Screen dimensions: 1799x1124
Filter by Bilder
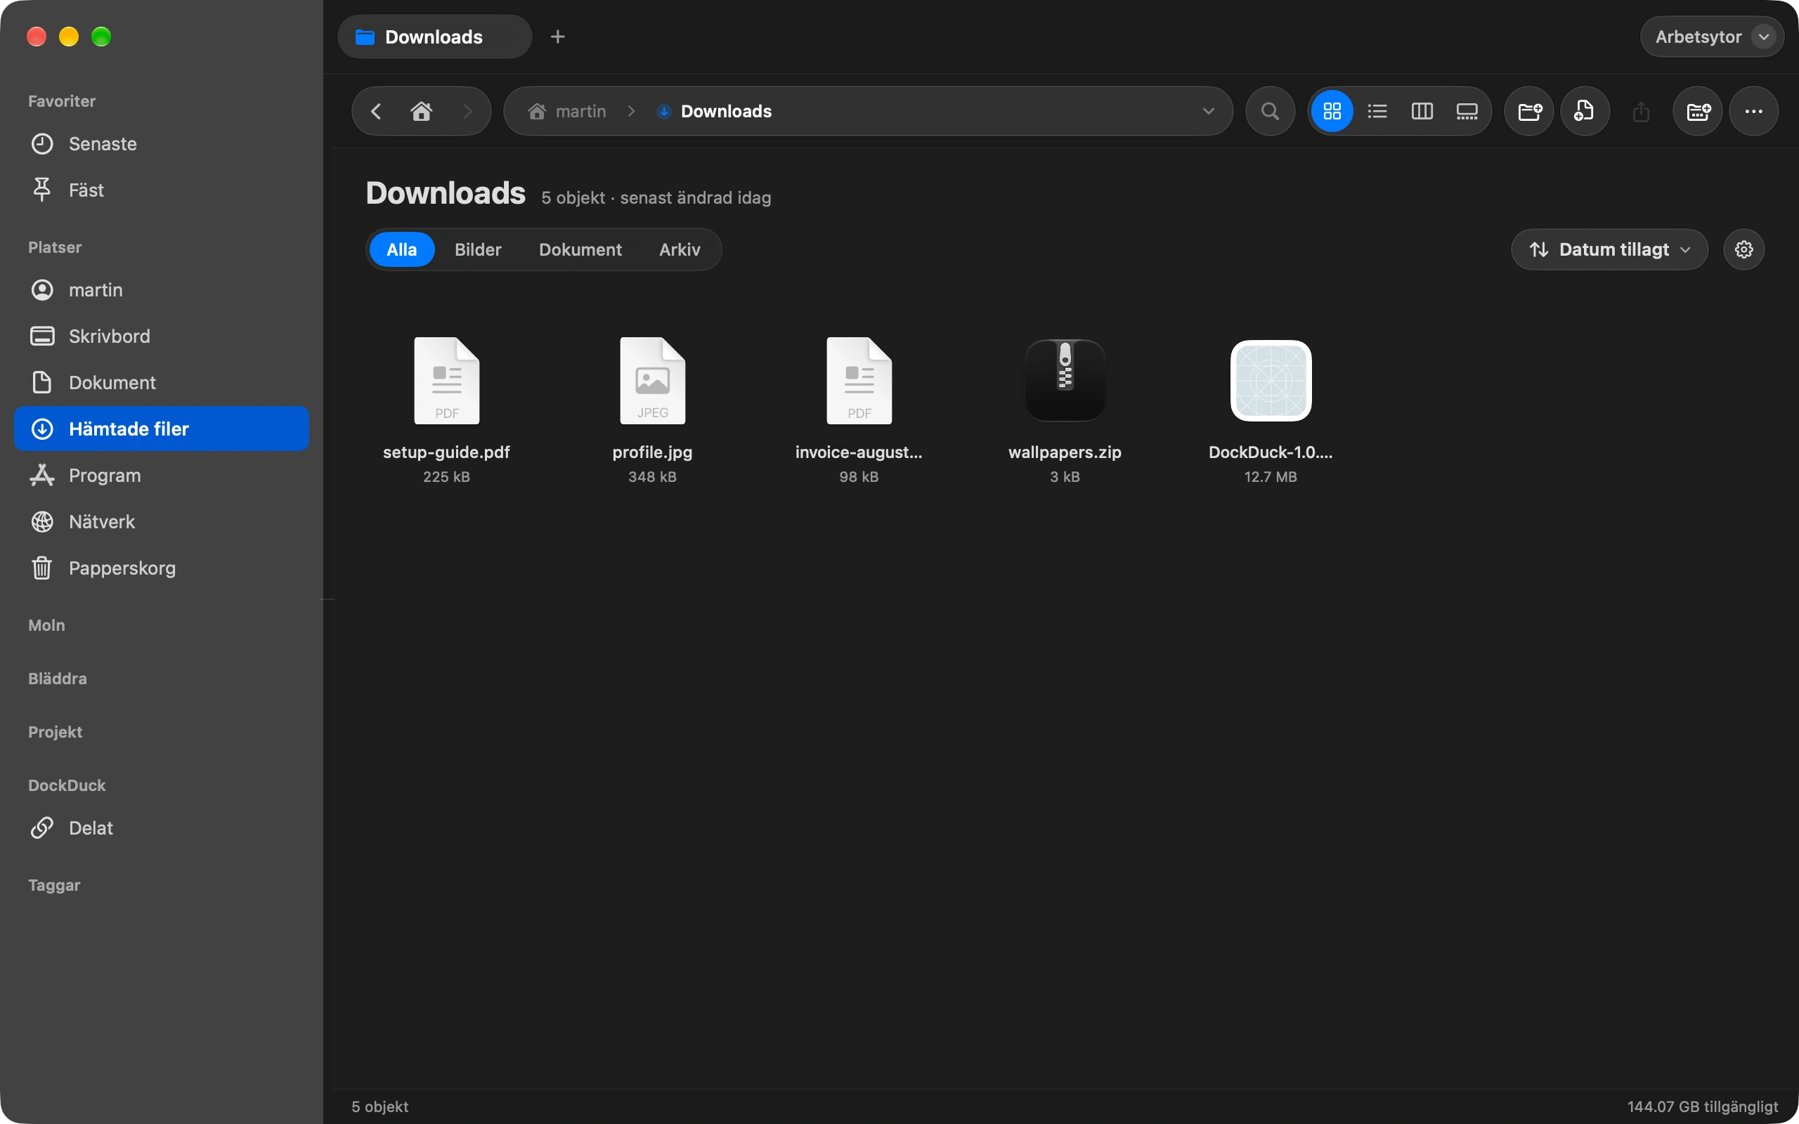coord(478,250)
